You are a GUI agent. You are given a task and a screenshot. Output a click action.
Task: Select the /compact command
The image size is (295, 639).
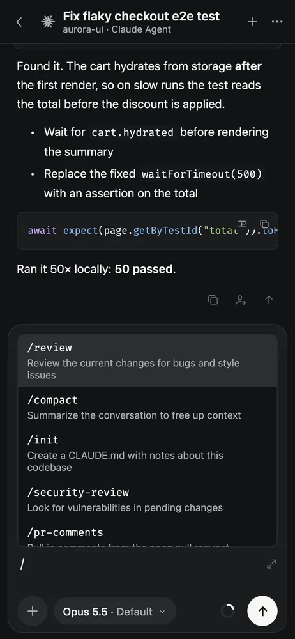pyautogui.click(x=147, y=407)
